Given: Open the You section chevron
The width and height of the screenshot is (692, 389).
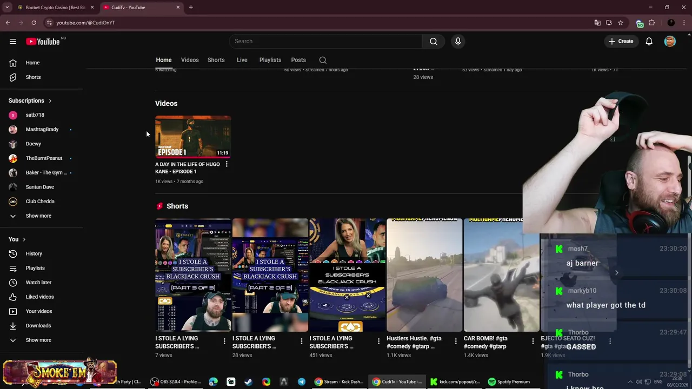Looking at the screenshot, I should point(24,239).
